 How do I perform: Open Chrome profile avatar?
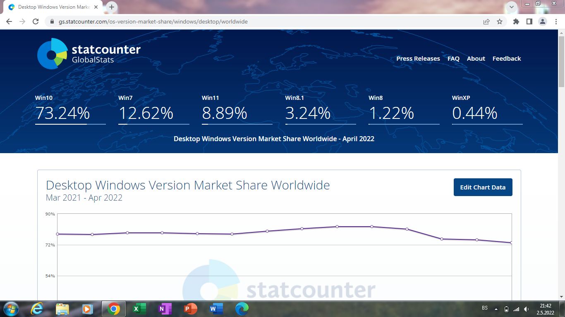point(543,21)
